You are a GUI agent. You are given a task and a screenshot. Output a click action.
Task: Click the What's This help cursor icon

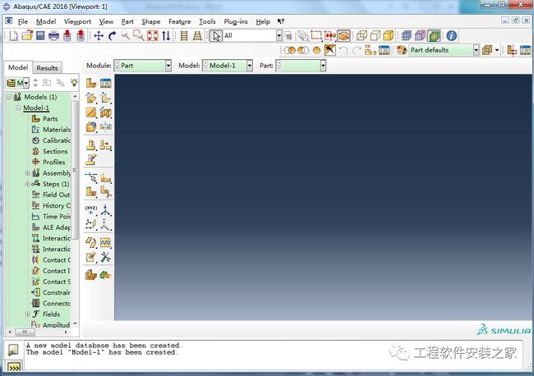coord(281,21)
